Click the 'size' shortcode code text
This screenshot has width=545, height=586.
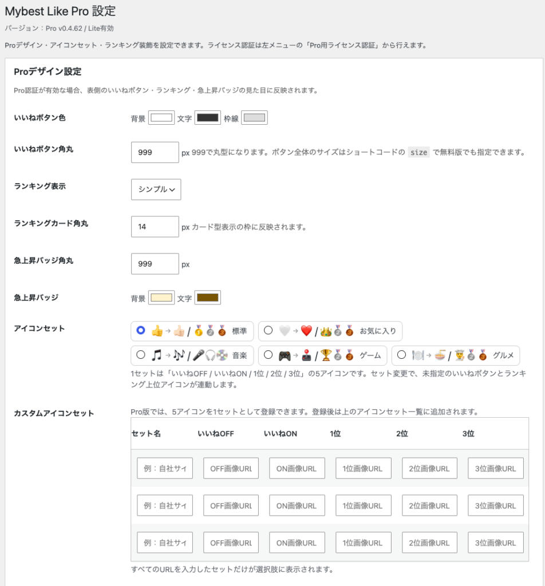[x=418, y=152]
